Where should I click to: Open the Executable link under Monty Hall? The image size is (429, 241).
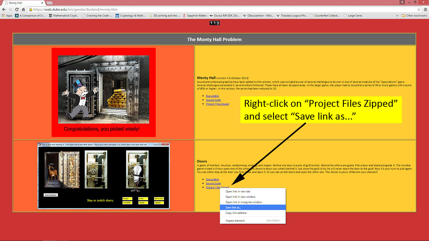(212, 96)
